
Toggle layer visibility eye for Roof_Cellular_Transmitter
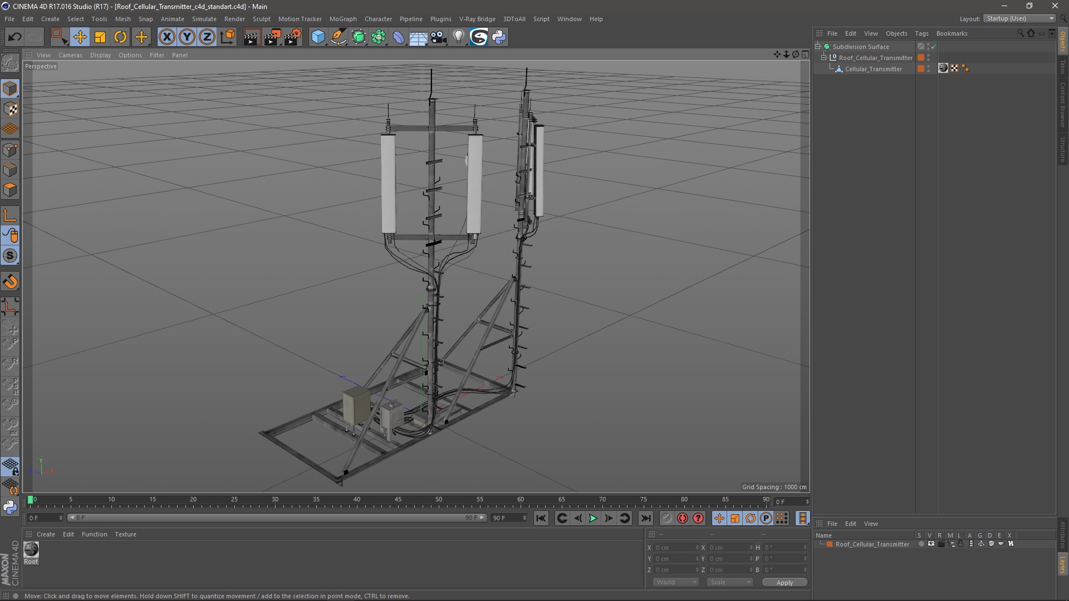pos(931,544)
